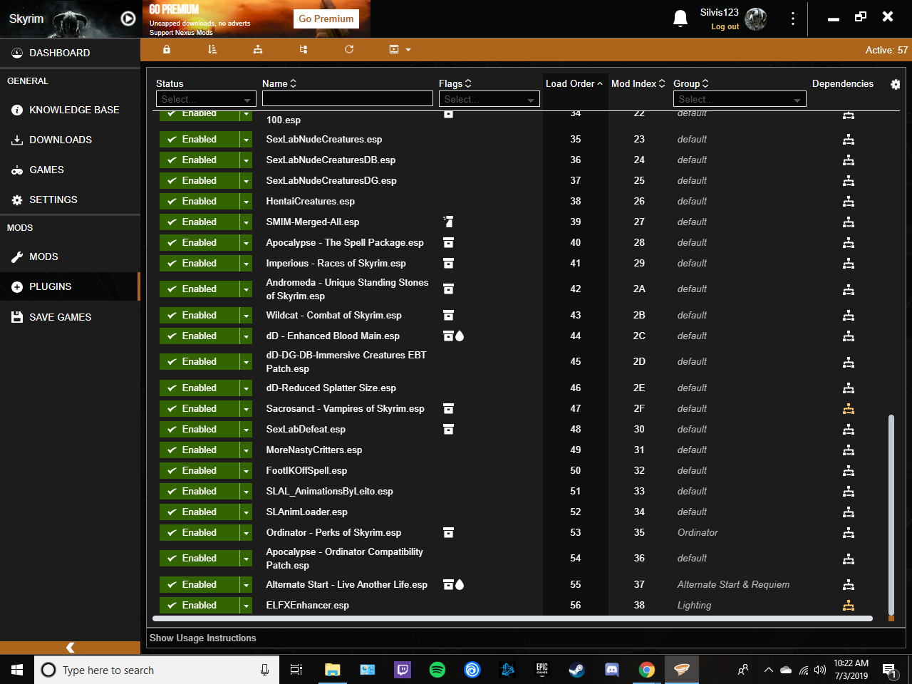Open Google Chrome from the taskbar
Viewport: 912px width, 684px height.
pos(647,670)
